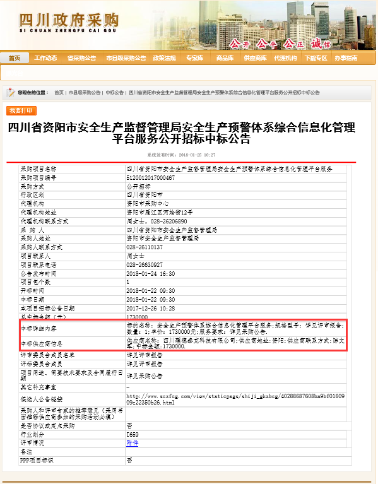Click purchaser contact 028-26110137
The height and width of the screenshot is (484, 378).
coord(145,247)
